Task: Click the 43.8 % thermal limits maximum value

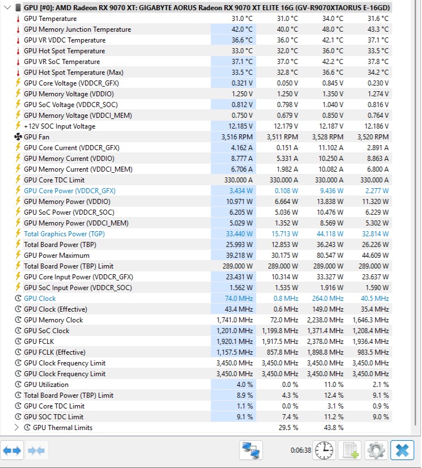Action: click(x=334, y=427)
